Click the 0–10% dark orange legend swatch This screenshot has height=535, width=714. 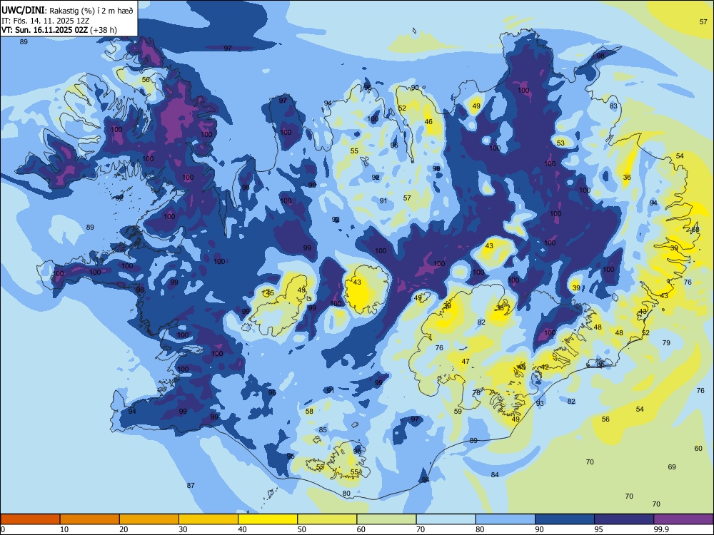[x=30, y=519]
